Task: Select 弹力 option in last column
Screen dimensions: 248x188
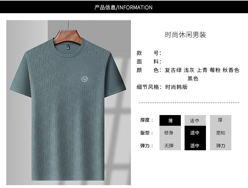Action: click(220, 145)
